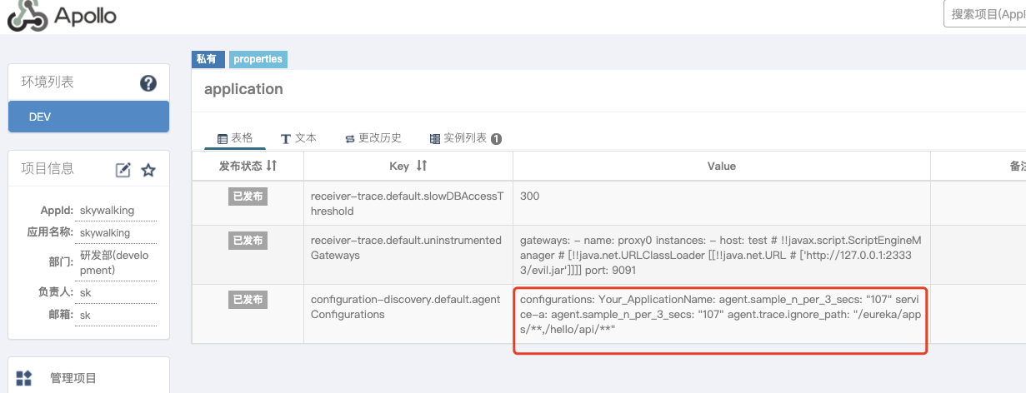Open the environment list help icon

(x=148, y=82)
